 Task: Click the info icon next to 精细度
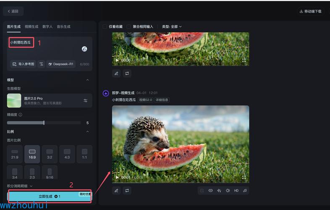(x=20, y=115)
